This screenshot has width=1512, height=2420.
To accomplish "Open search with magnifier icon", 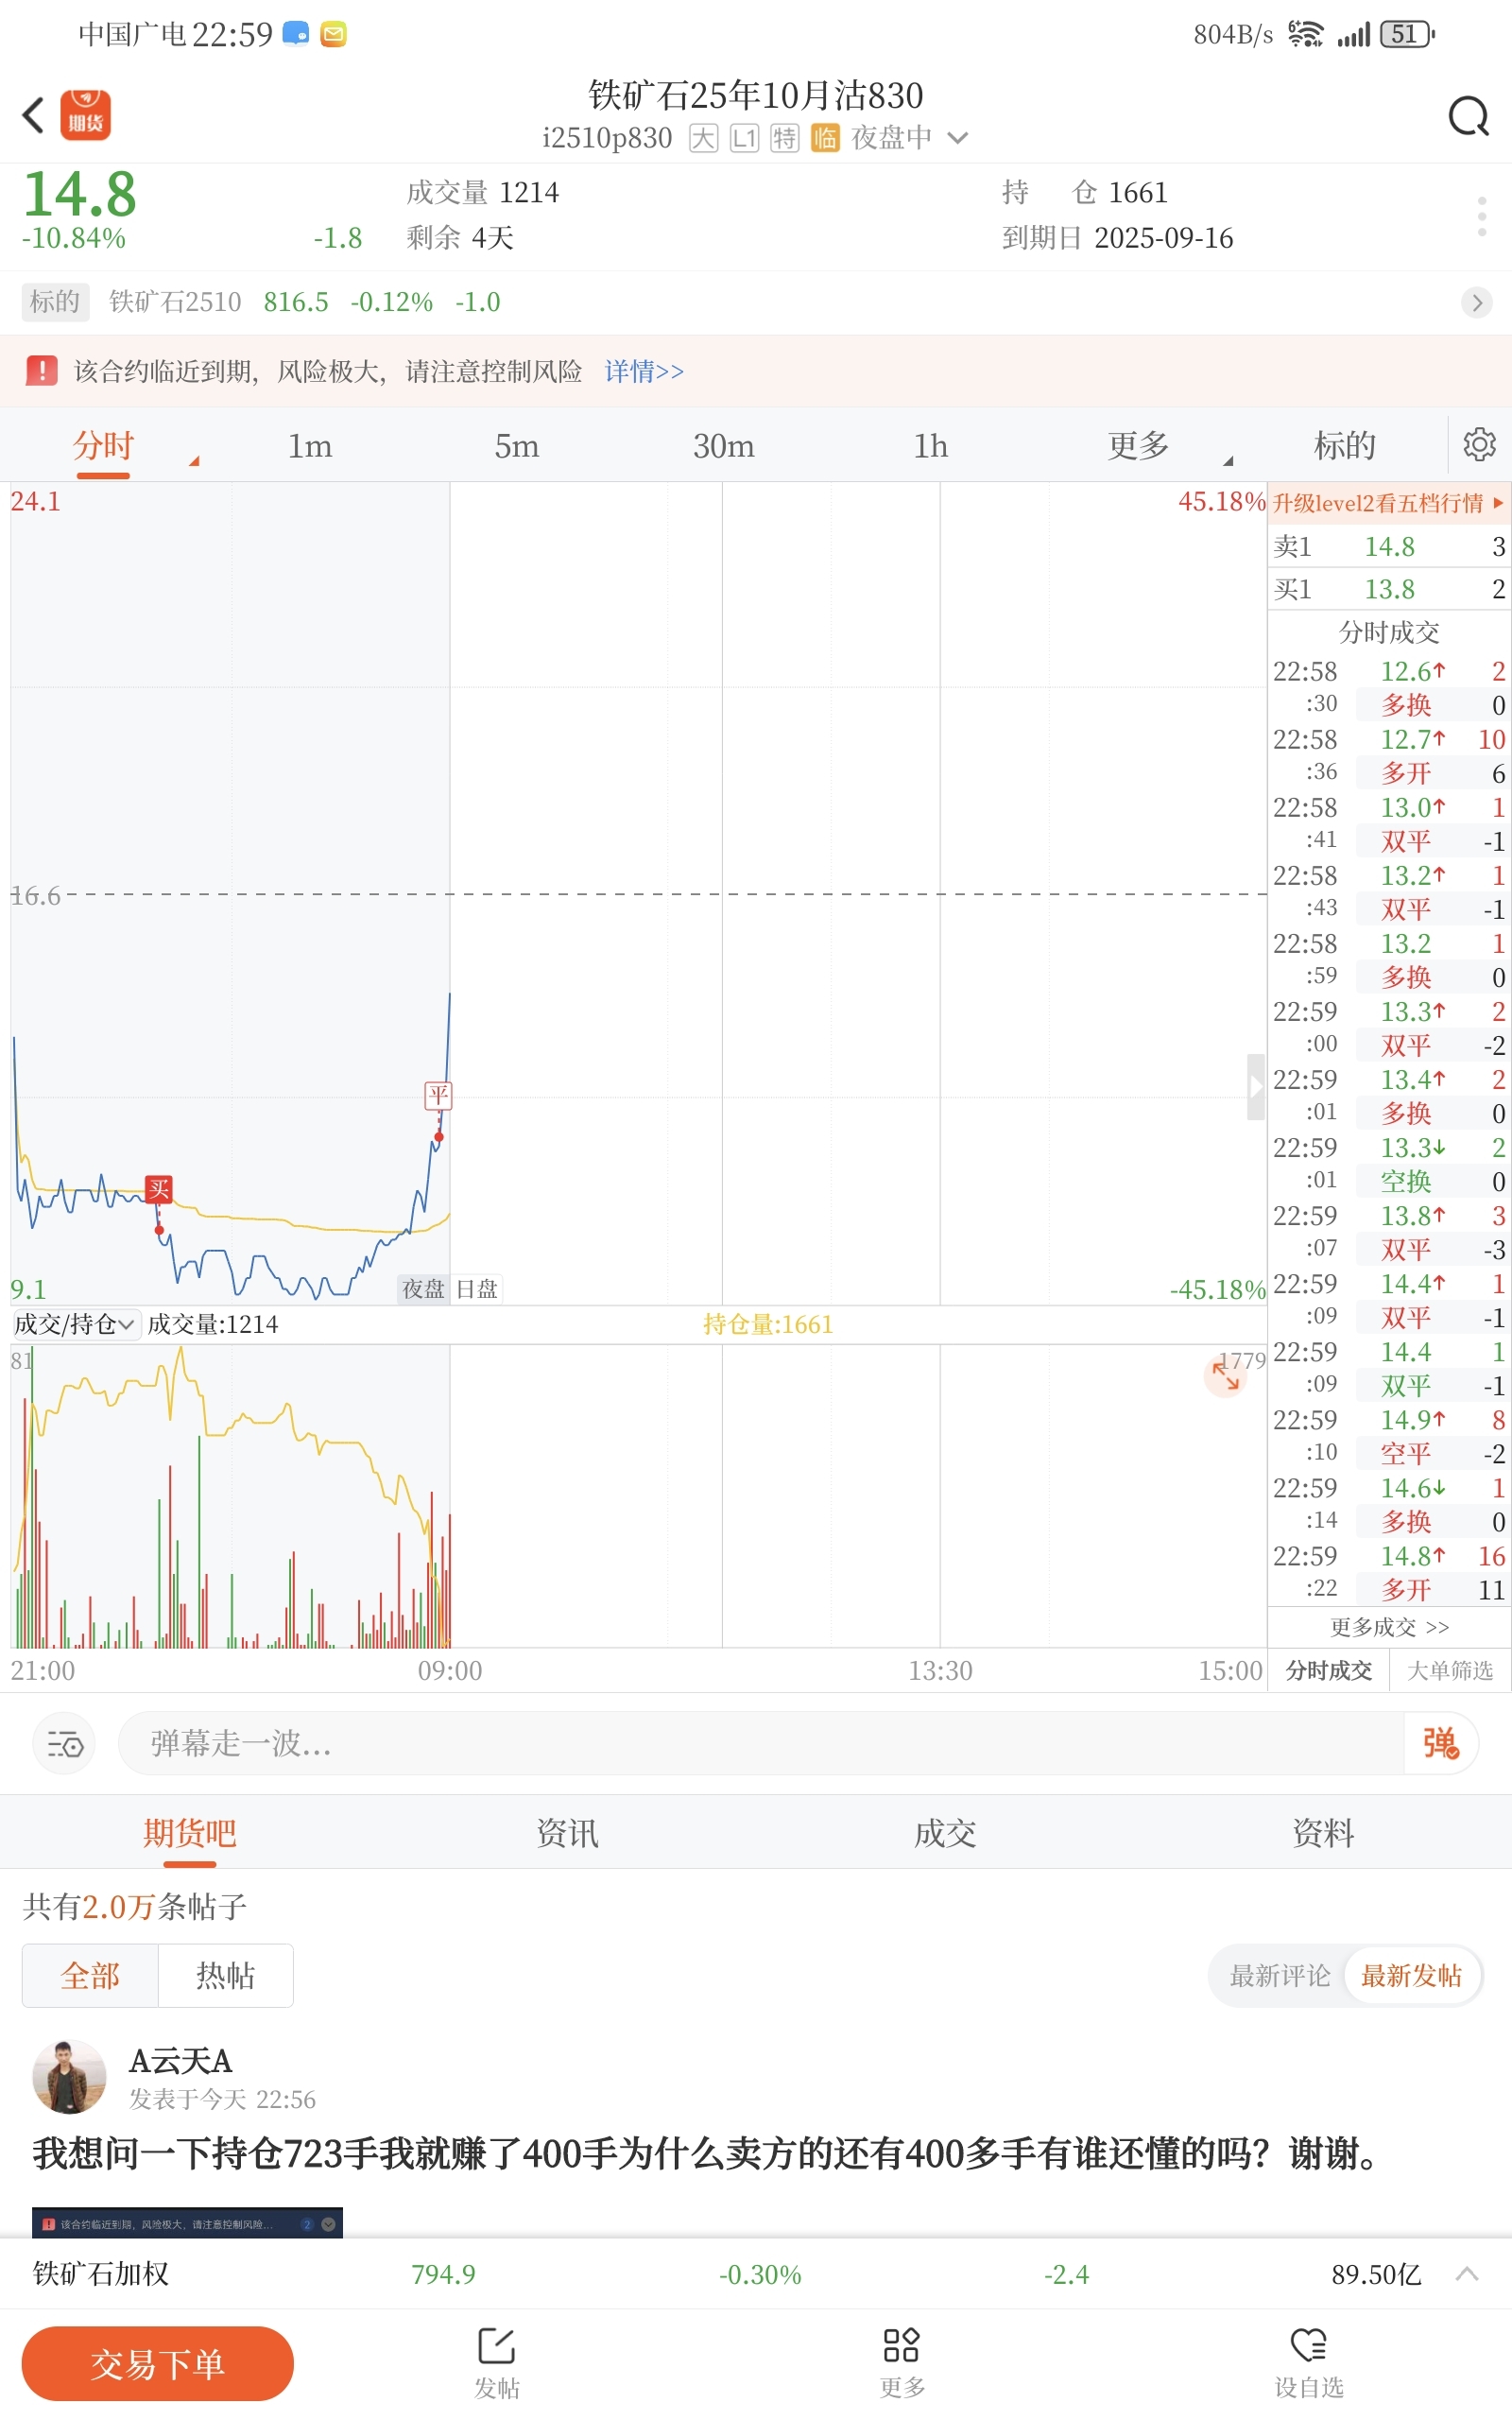I will point(1468,116).
